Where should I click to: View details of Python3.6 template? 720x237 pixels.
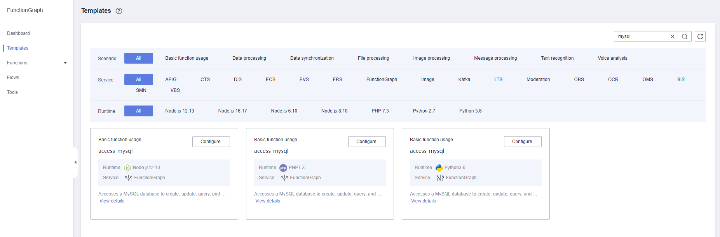click(x=424, y=201)
